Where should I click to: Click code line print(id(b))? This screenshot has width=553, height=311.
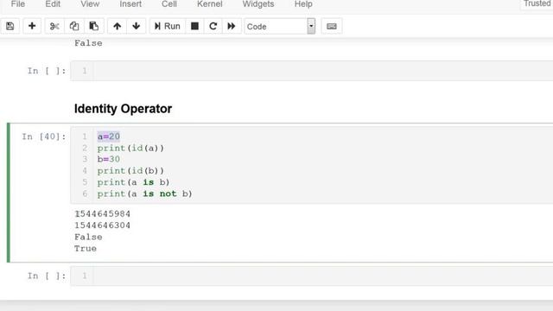pos(130,171)
